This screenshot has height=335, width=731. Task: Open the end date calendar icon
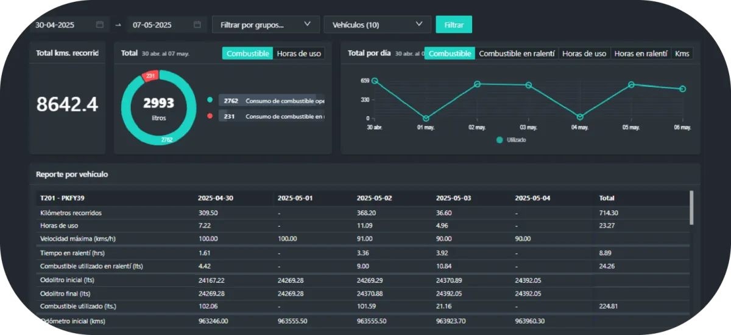coord(197,25)
